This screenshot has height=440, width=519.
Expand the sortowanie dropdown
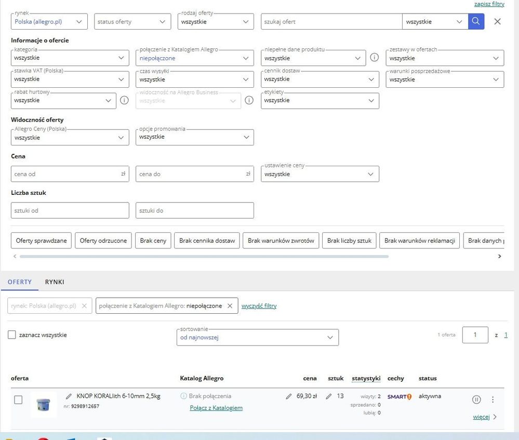click(x=257, y=337)
